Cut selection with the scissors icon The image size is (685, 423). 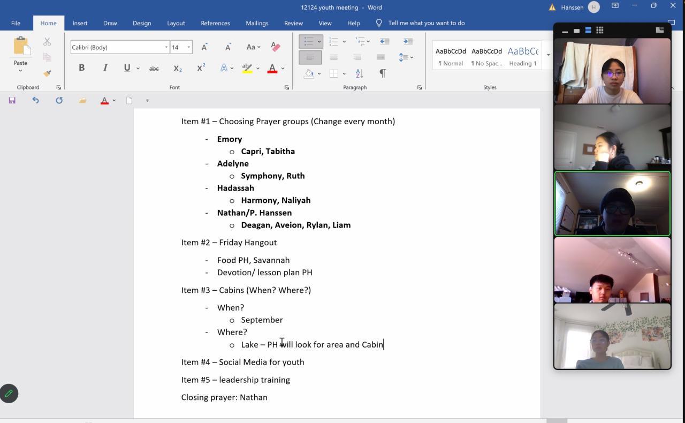pos(47,42)
